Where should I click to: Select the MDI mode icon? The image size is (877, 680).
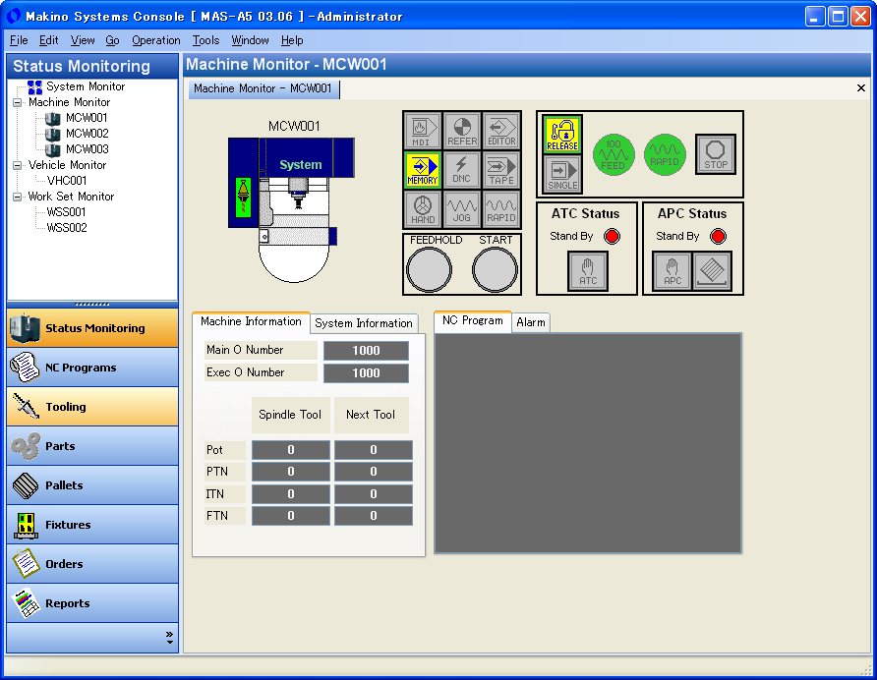[423, 131]
